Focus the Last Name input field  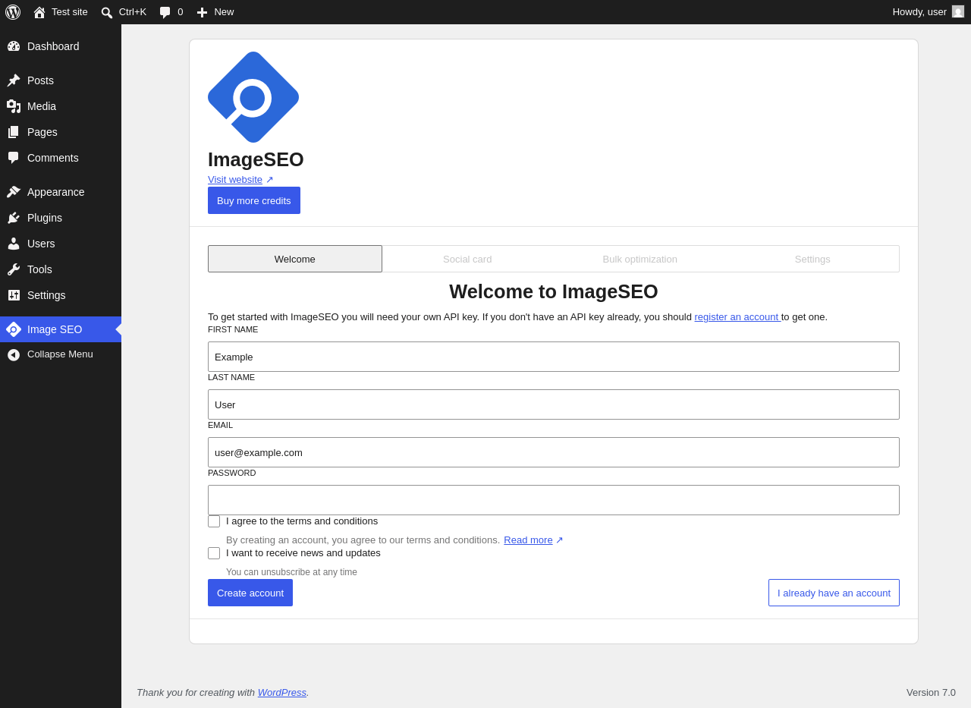coord(554,404)
